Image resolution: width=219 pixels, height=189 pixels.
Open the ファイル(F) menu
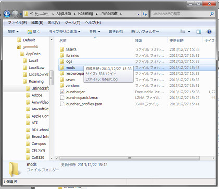[x=17, y=23]
